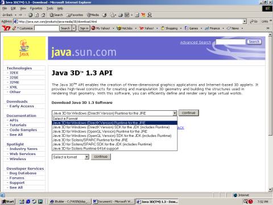The height and width of the screenshot is (205, 273).
Task: Click the Edit page icon in toolbar
Action: click(x=127, y=15)
